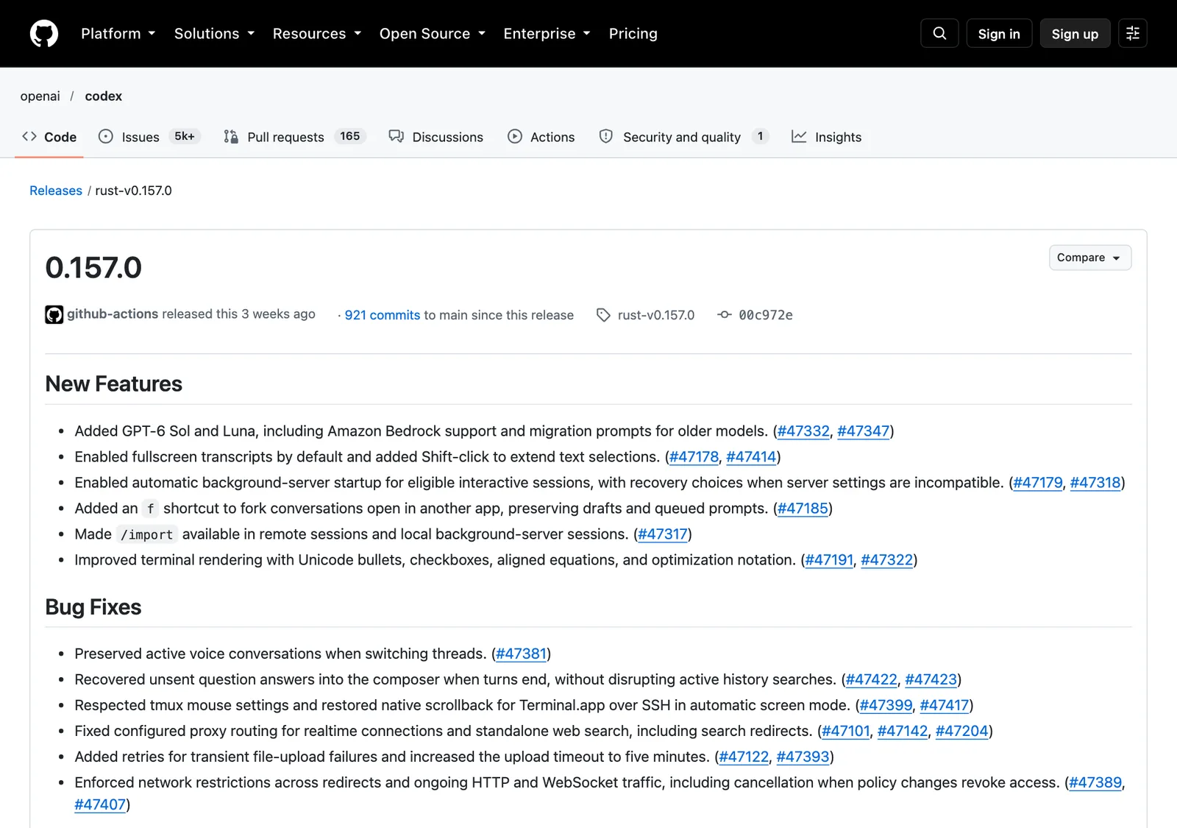1177x828 pixels.
Task: Open the Compare dropdown
Action: point(1089,258)
